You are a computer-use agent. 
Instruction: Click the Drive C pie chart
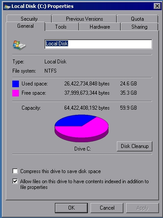click(81, 128)
